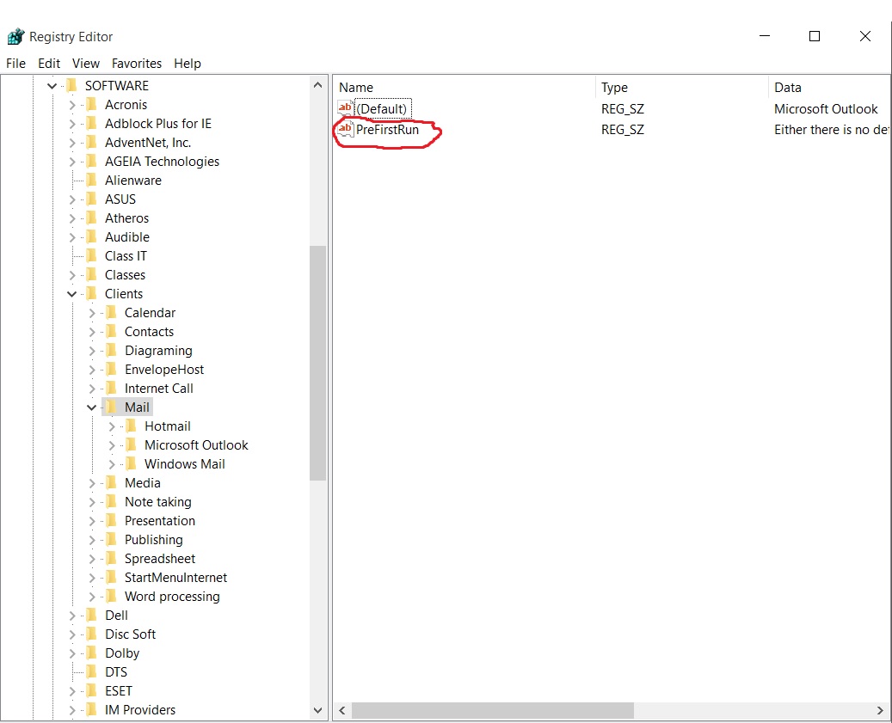The height and width of the screenshot is (723, 892).
Task: Sort values by the Type column header
Action: (x=681, y=88)
